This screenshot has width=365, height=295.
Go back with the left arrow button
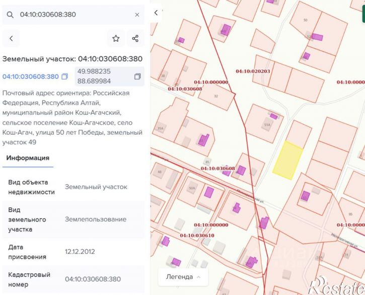pyautogui.click(x=11, y=38)
